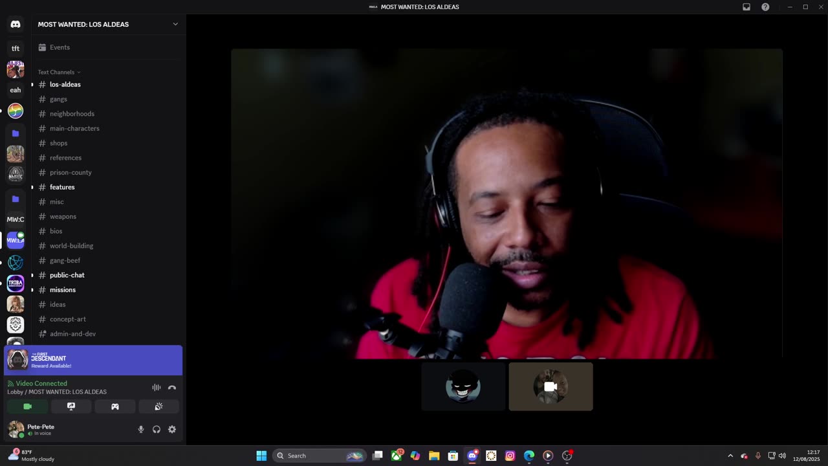828x466 pixels.
Task: Open the ideas channel
Action: (x=108, y=304)
